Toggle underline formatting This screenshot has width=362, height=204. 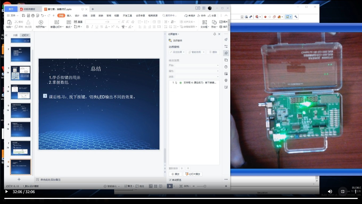click(x=97, y=27)
